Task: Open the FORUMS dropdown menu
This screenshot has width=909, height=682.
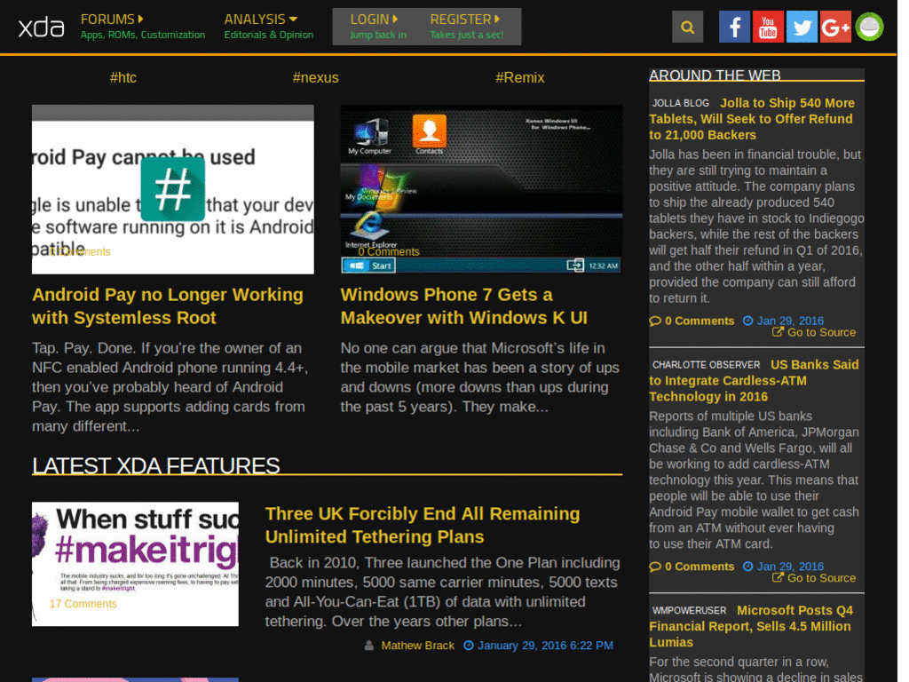Action: 111,19
